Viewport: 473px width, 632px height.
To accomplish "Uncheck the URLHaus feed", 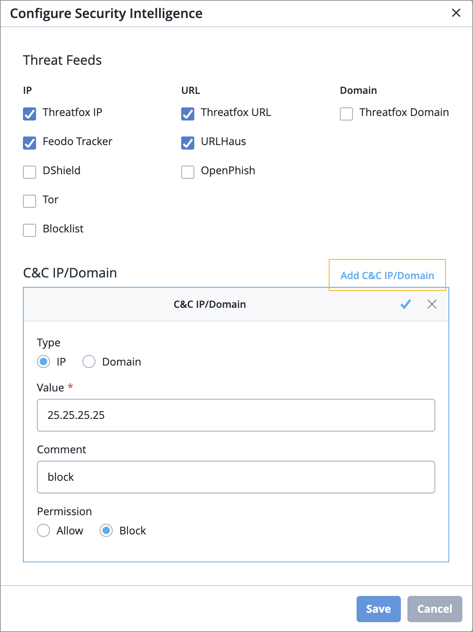I will [x=188, y=143].
